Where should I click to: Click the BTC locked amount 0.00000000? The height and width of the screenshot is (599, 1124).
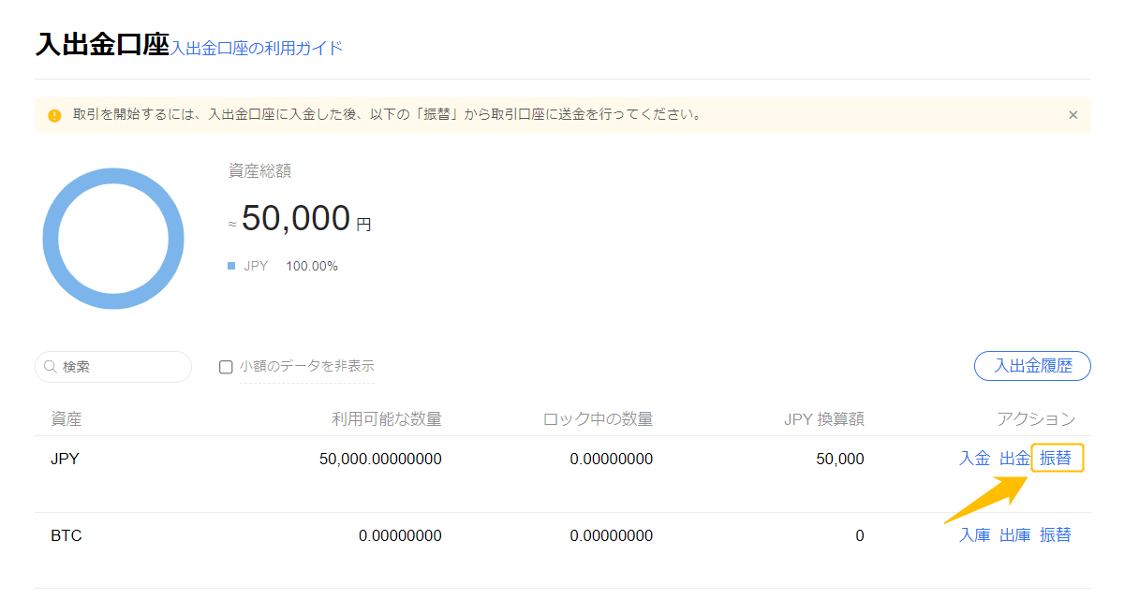point(612,535)
